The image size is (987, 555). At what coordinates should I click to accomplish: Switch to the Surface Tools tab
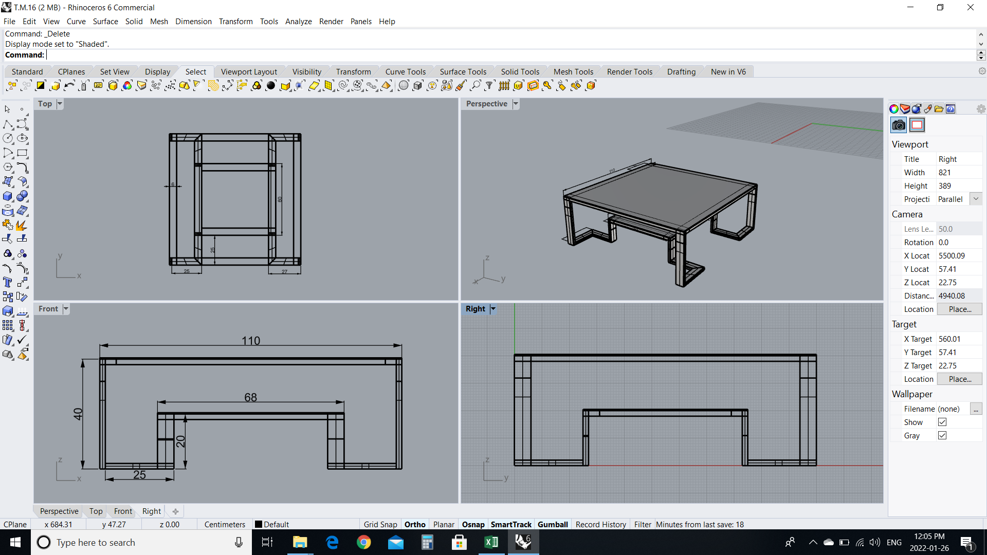[x=463, y=71]
